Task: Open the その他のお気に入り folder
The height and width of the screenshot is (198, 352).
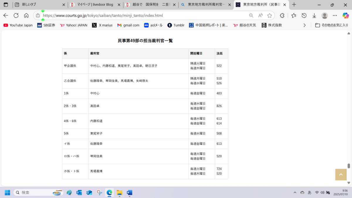Action: [x=331, y=25]
